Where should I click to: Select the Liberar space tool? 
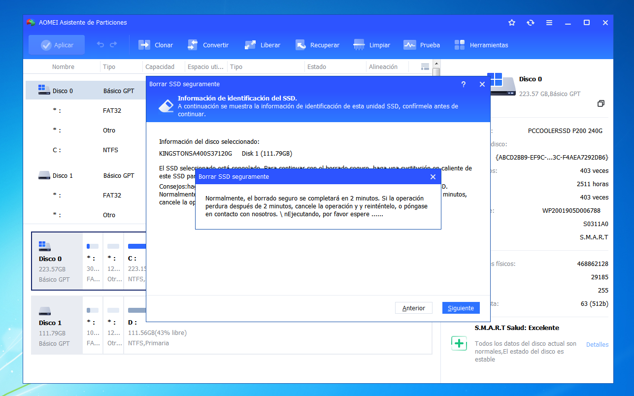(x=250, y=45)
